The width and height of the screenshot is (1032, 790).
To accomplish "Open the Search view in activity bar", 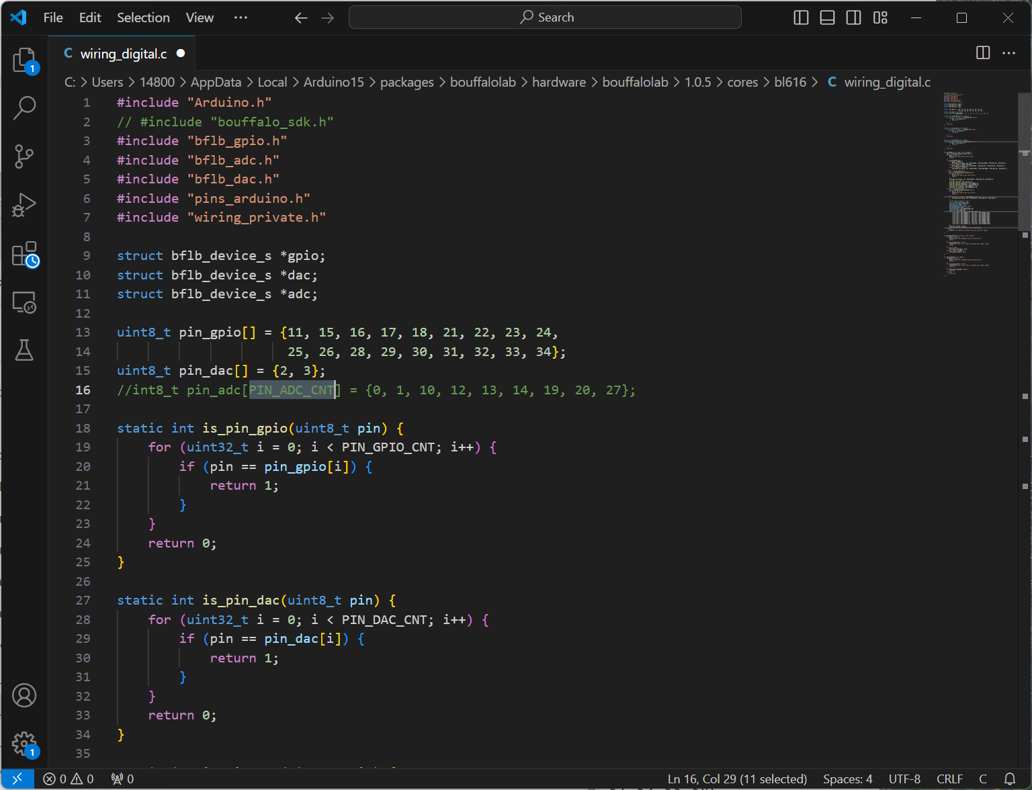I will coord(24,107).
